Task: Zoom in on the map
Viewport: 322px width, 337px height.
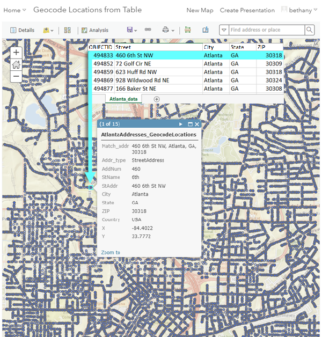Action: click(16, 53)
